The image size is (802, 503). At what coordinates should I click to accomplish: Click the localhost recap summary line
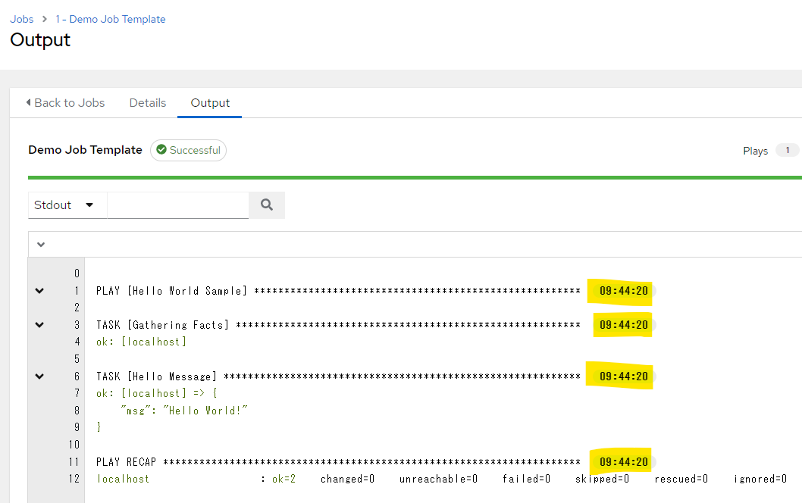click(x=440, y=479)
